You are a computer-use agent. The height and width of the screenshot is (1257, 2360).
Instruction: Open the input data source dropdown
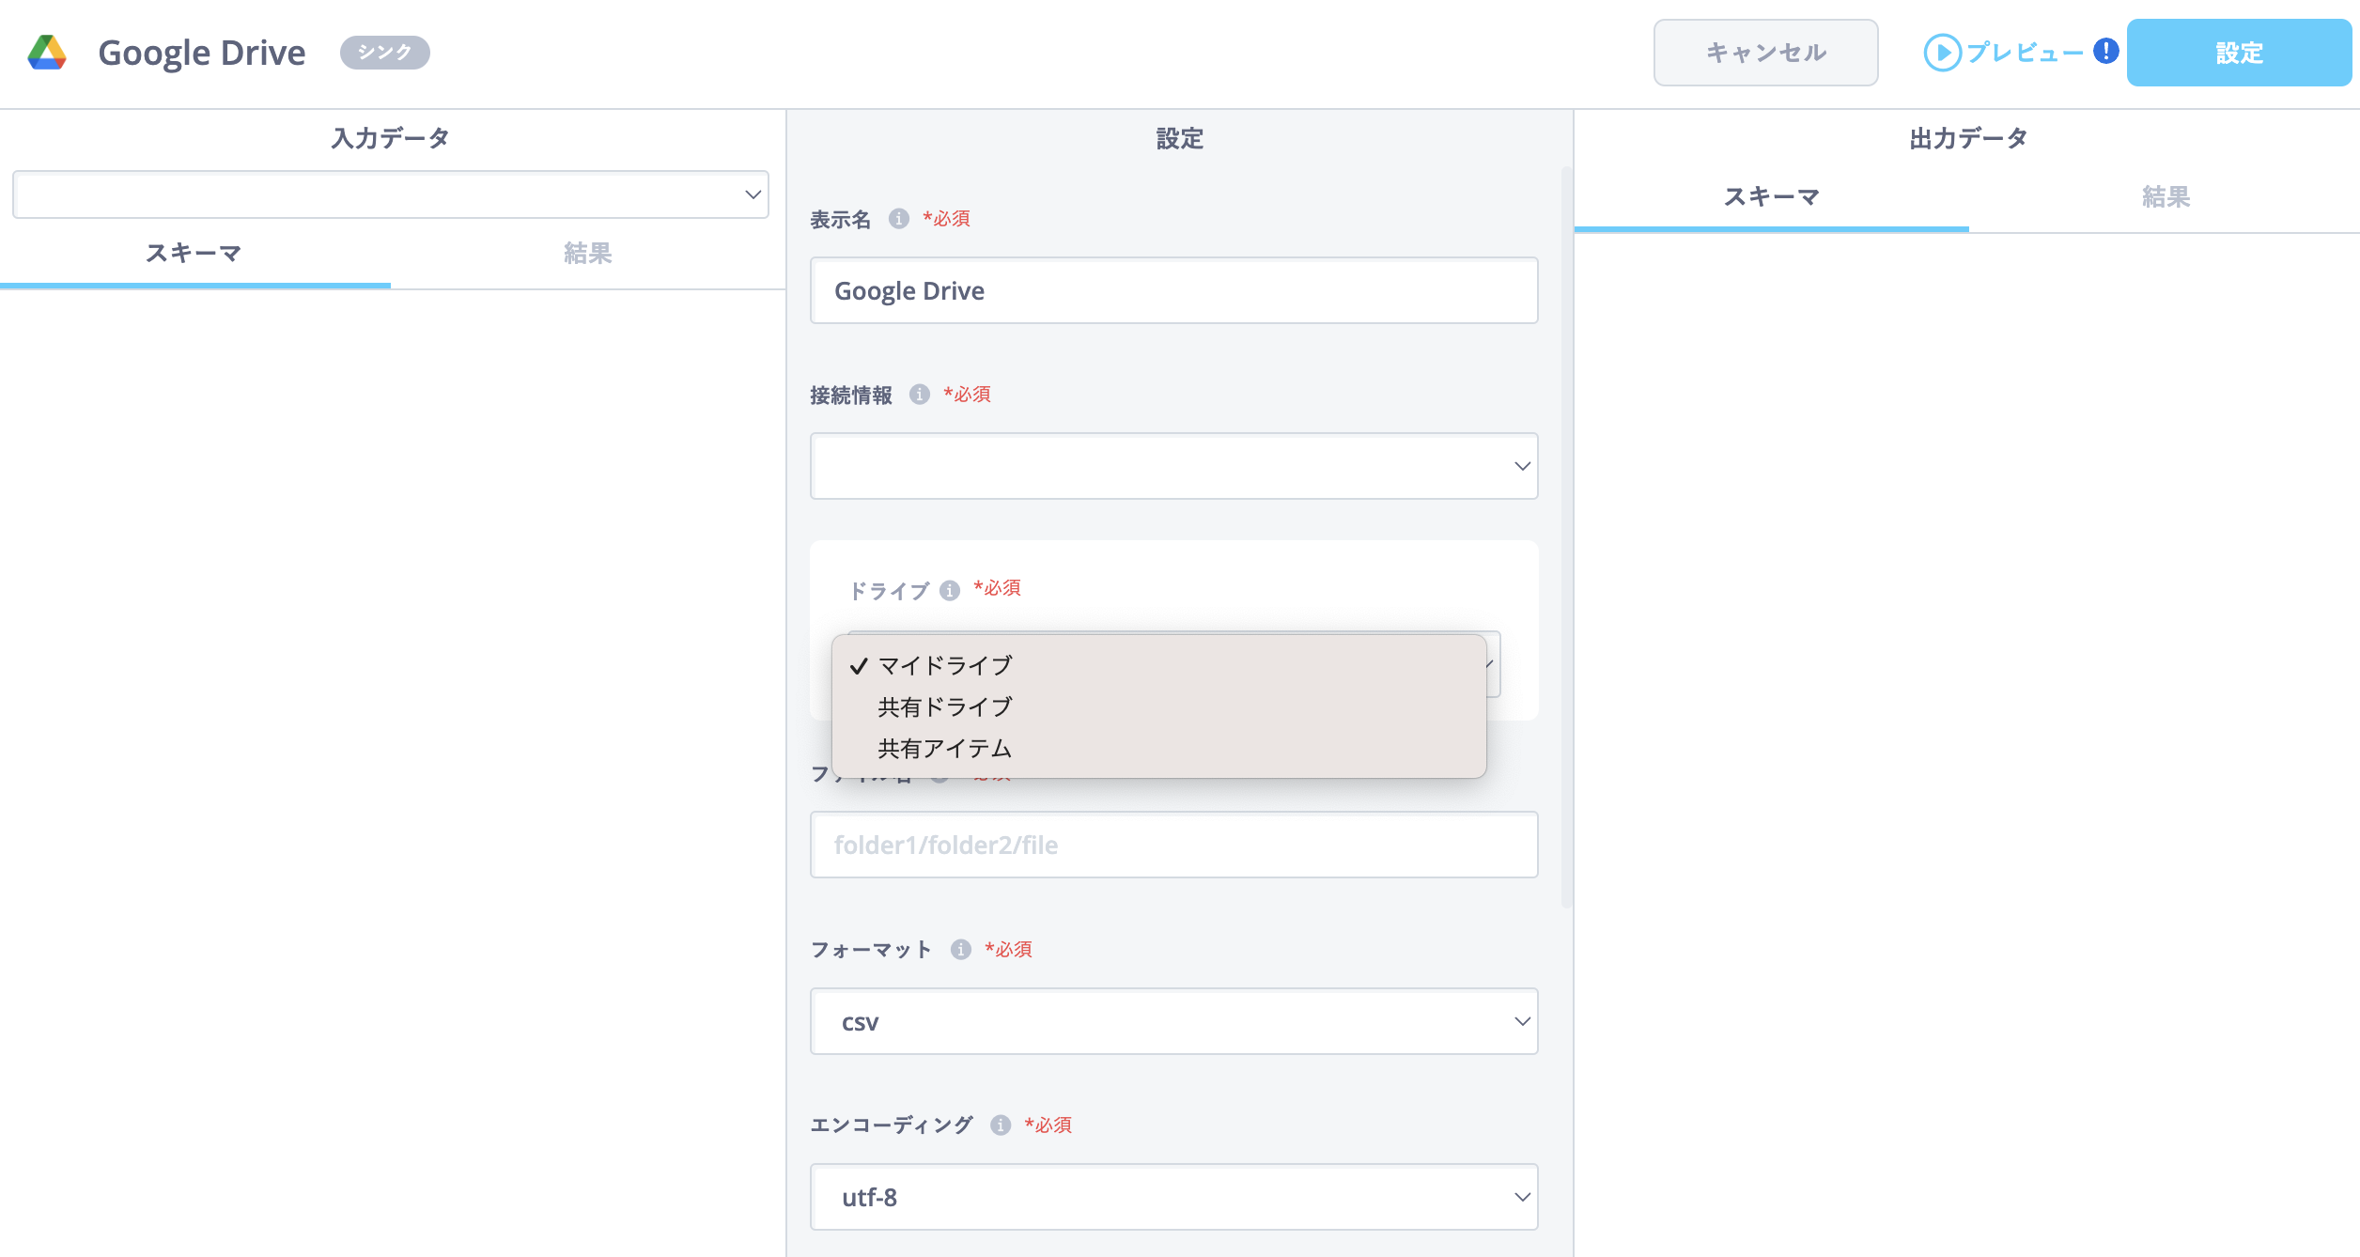click(x=391, y=194)
